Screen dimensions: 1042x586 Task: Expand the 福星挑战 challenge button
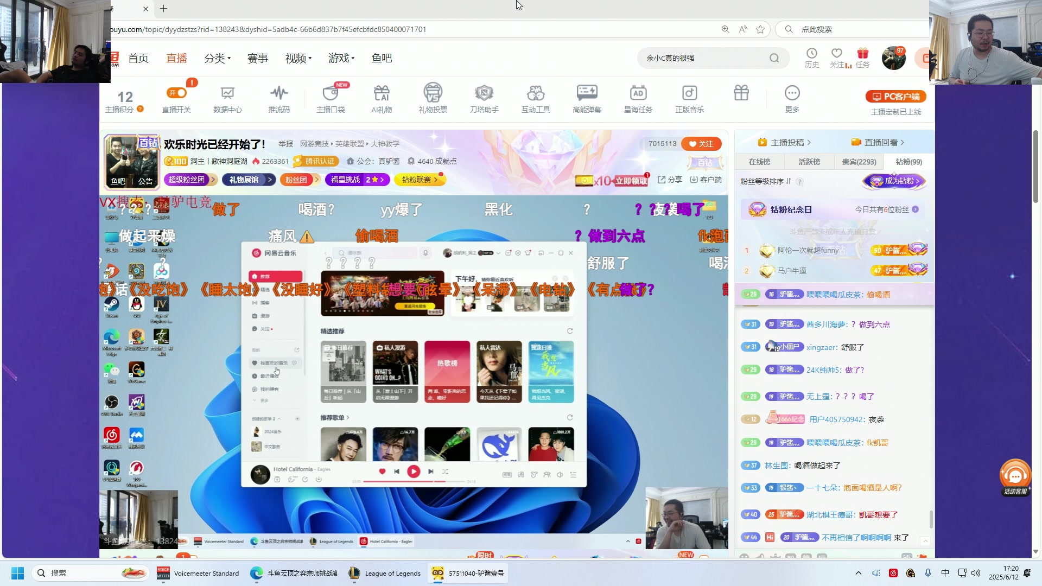coord(357,180)
